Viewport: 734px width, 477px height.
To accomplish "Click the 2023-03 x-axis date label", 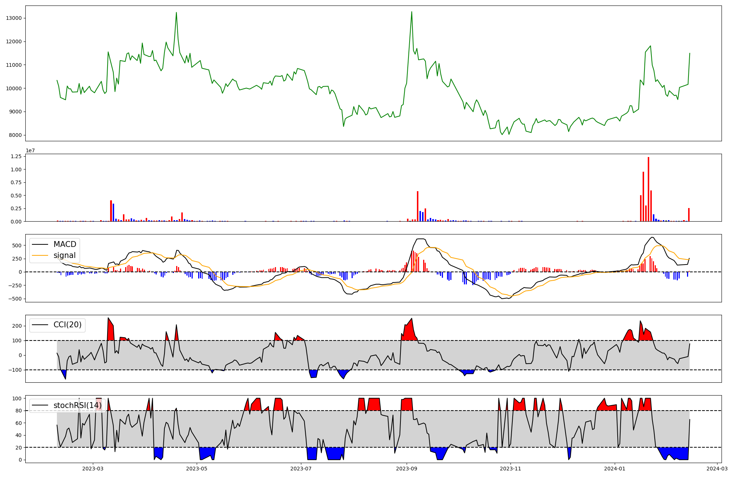I will [93, 469].
